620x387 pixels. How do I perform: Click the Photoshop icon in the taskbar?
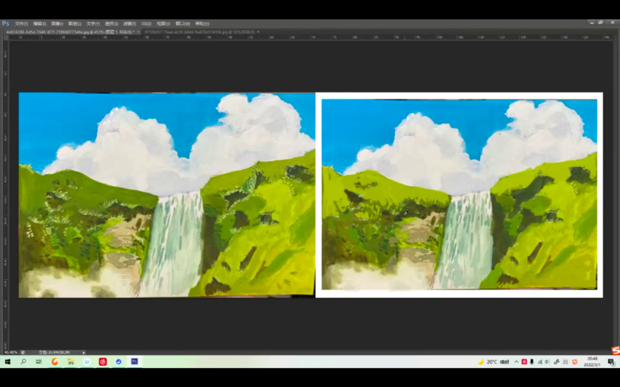(134, 362)
